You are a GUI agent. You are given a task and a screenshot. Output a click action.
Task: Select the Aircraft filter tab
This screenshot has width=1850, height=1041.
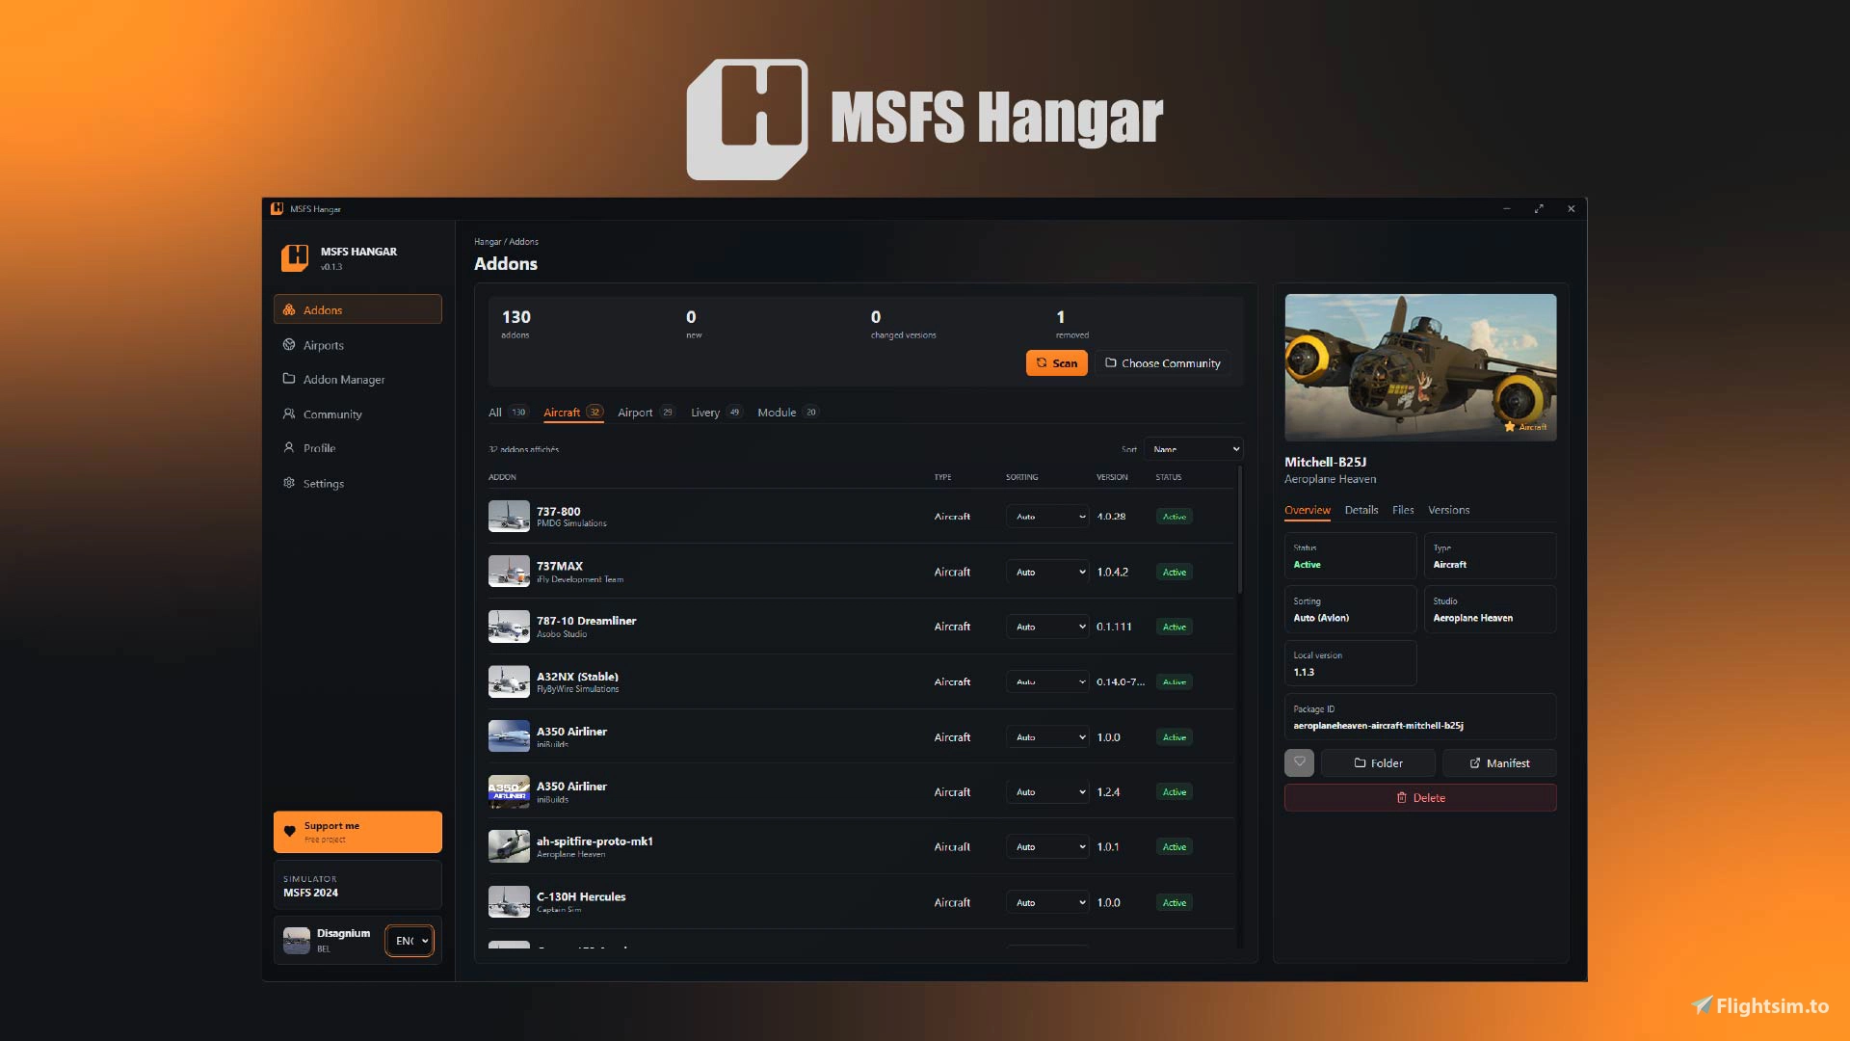tap(573, 413)
